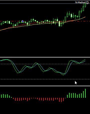This screenshot has height=114, width=90.
Task: Click the N-Method expert advisor label
Action: click(x=80, y=2)
